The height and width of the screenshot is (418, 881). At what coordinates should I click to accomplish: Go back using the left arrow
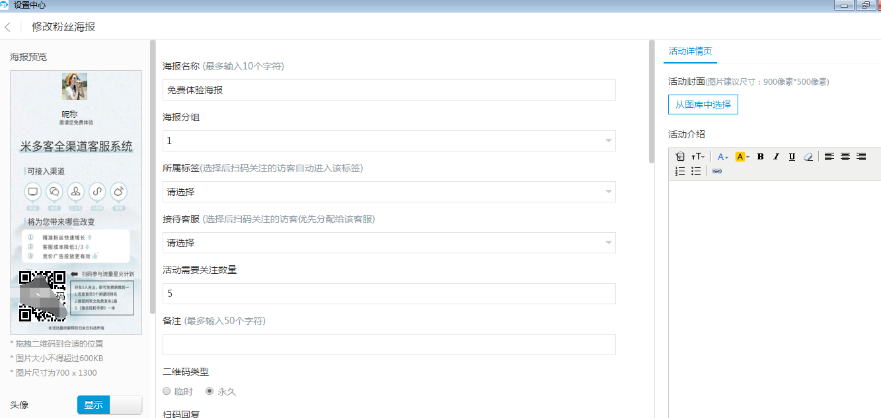click(x=8, y=27)
